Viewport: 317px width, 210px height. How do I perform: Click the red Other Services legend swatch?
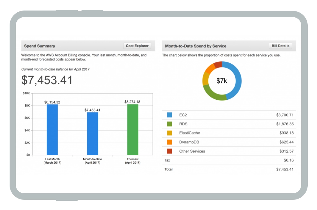(169, 151)
